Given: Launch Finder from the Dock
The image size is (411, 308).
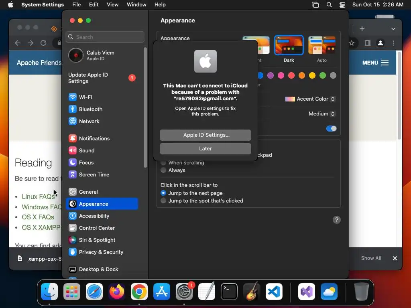Looking at the screenshot, I should pyautogui.click(x=49, y=292).
